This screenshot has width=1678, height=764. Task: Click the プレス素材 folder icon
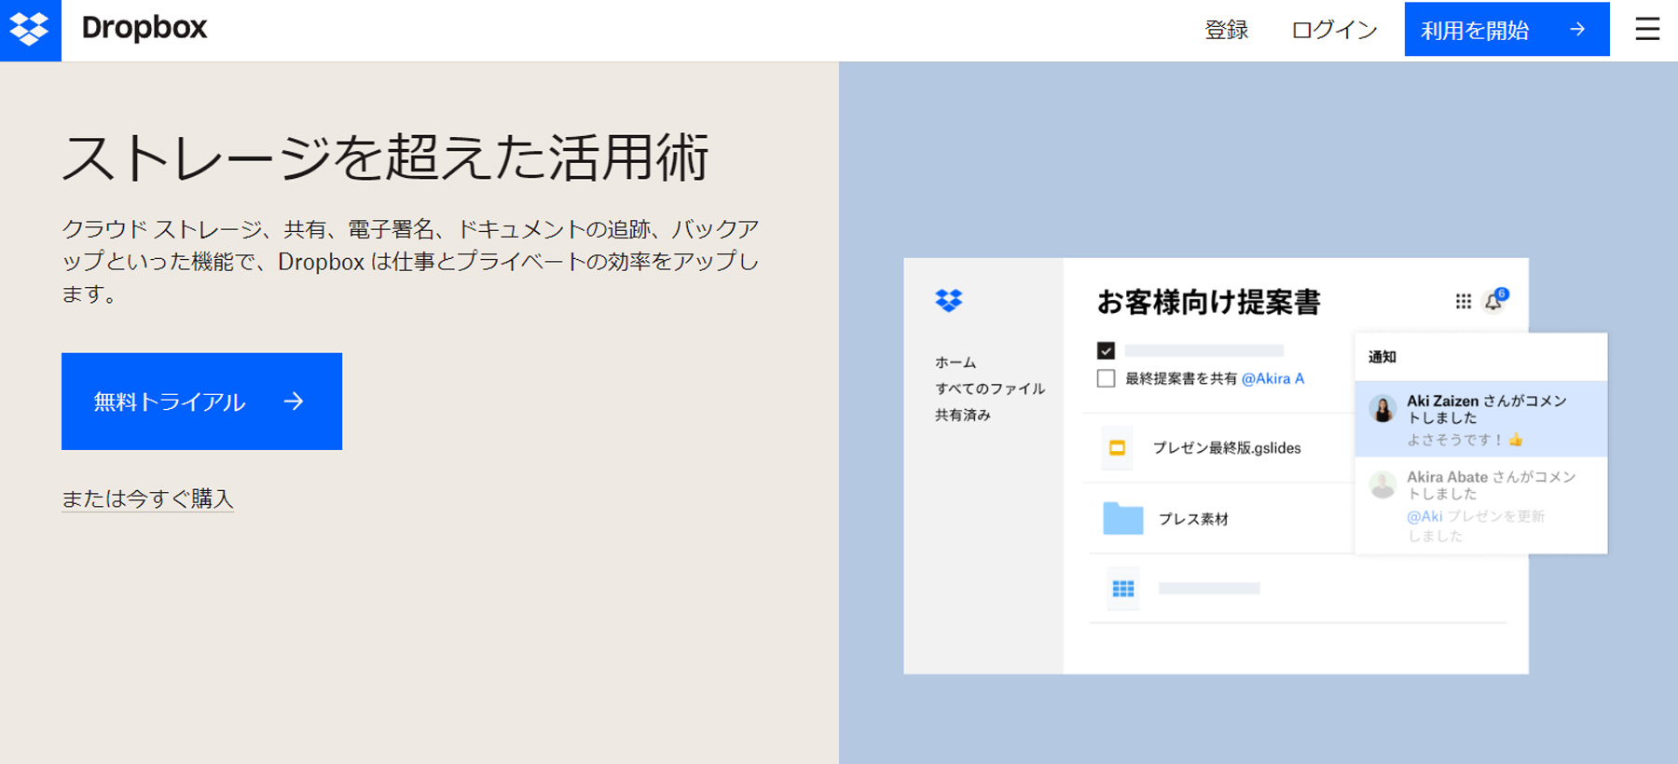coord(1122,518)
